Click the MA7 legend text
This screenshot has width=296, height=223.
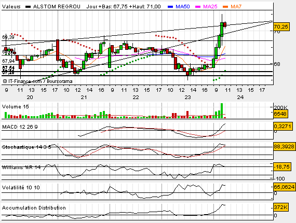click(236, 7)
